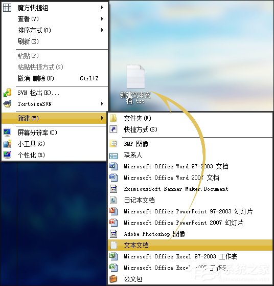The width and height of the screenshot is (274, 286).
Task: Click the SVN 检出 checkout icon
Action: coord(8,93)
